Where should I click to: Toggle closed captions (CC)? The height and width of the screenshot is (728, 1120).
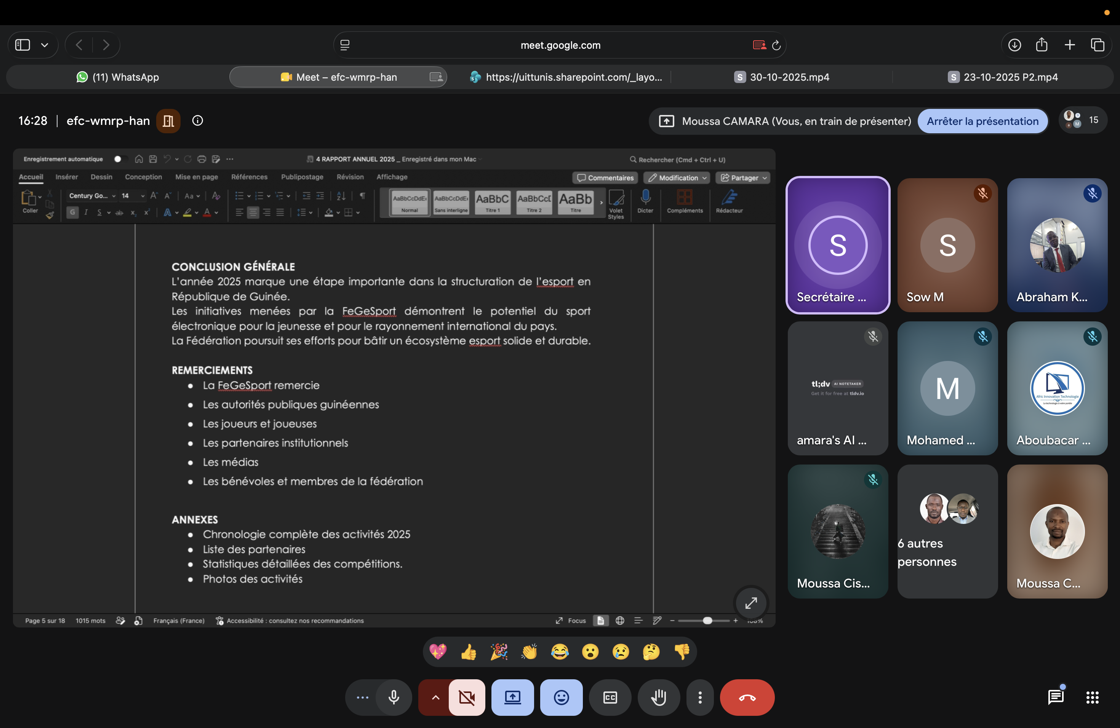(x=610, y=697)
